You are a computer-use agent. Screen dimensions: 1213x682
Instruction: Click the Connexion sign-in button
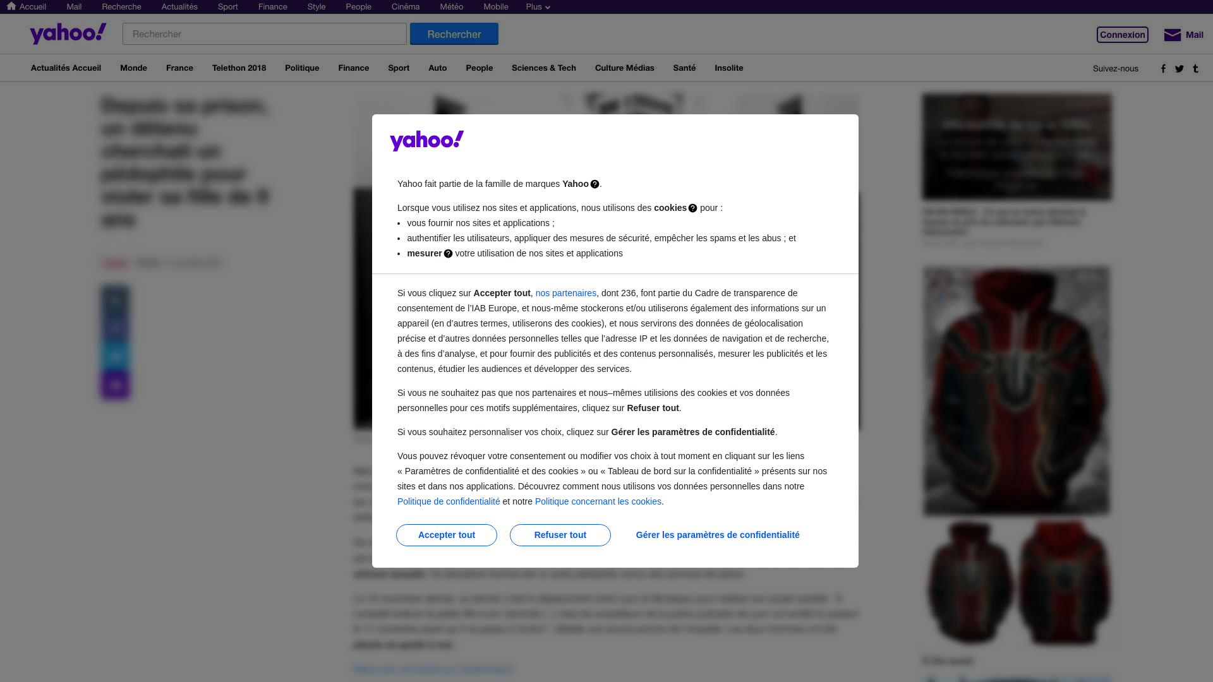(x=1123, y=35)
